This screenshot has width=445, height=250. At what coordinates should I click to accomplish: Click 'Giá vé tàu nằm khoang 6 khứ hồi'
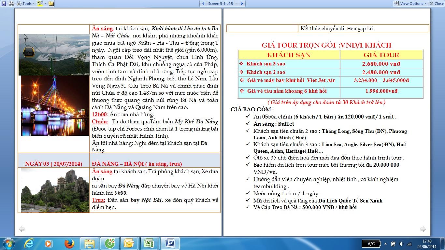(x=287, y=91)
